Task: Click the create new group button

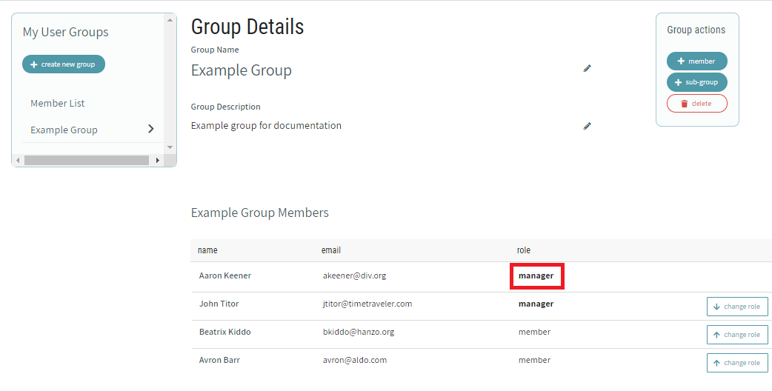Action: (x=64, y=64)
